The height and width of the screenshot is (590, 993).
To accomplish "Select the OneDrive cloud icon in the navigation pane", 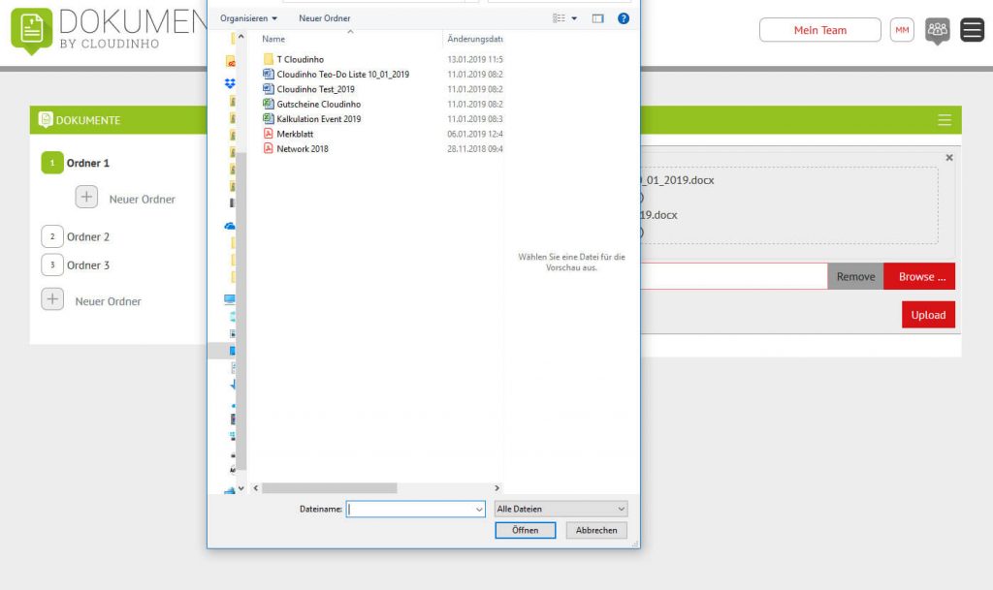I will (x=230, y=226).
